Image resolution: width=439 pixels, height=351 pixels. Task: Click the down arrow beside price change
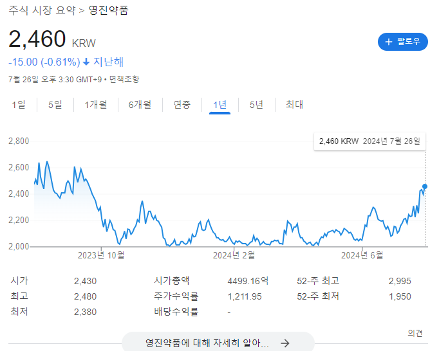coord(86,62)
